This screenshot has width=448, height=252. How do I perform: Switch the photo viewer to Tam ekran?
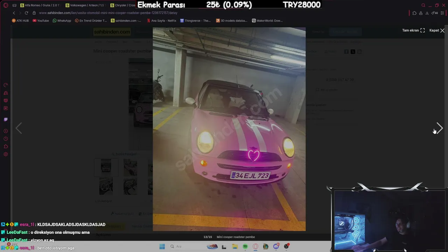[413, 30]
